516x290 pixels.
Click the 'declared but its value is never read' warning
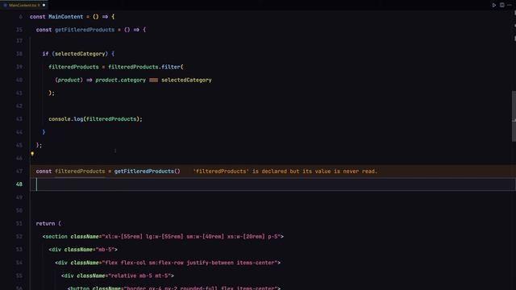tap(285, 172)
